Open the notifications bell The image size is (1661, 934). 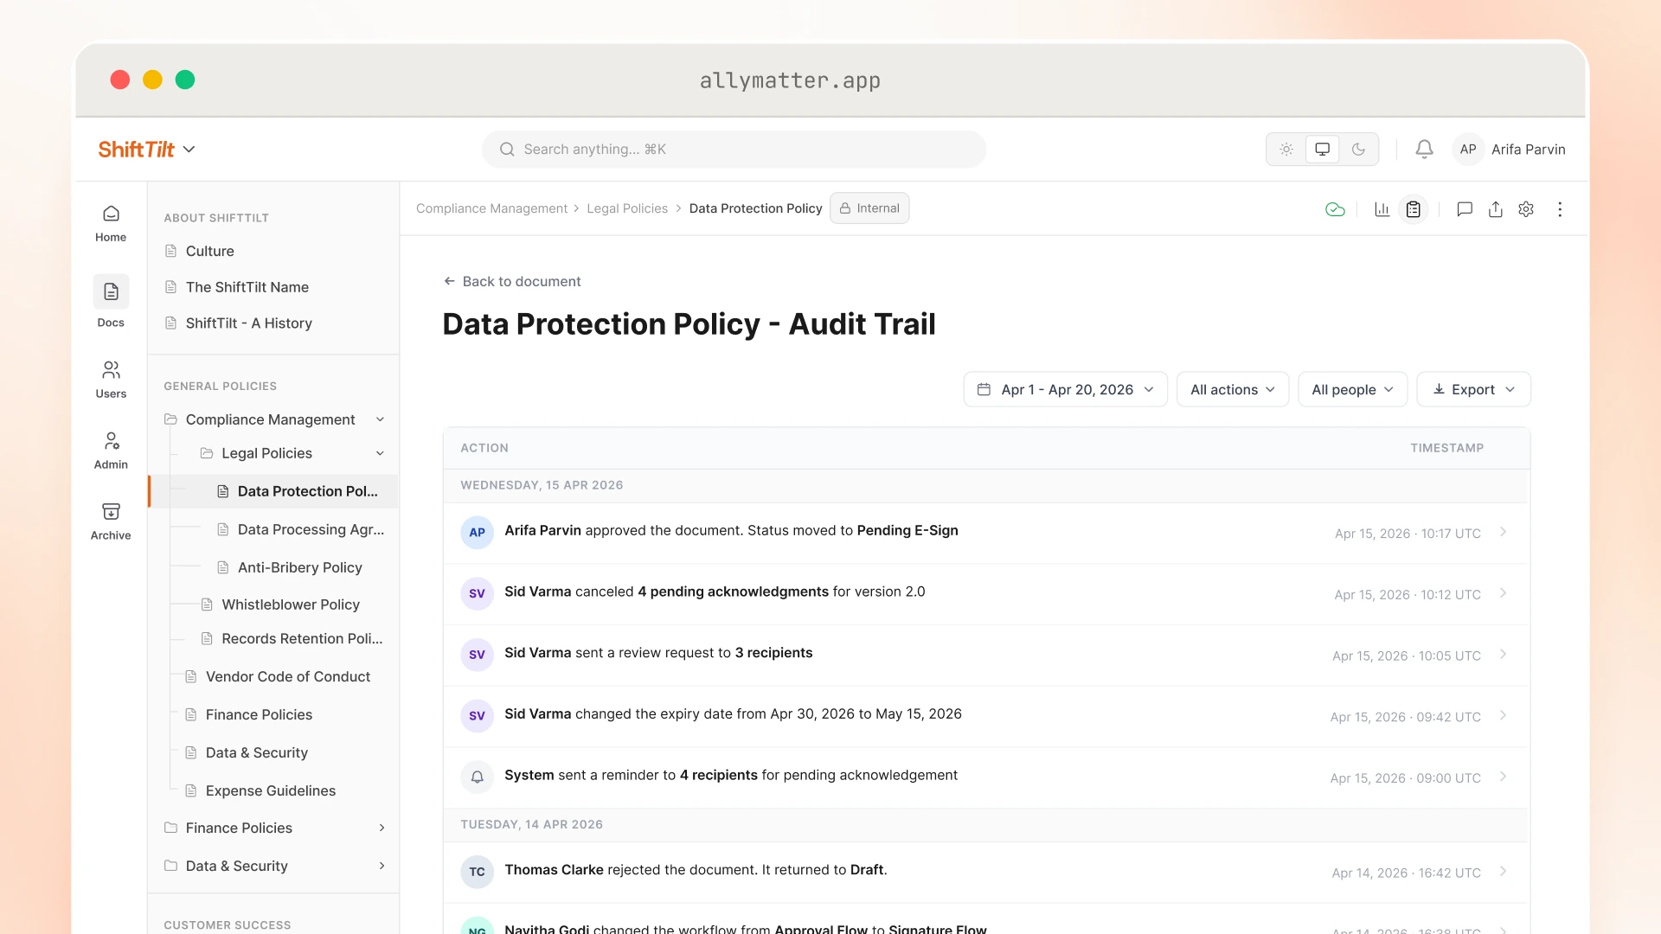[x=1424, y=149]
